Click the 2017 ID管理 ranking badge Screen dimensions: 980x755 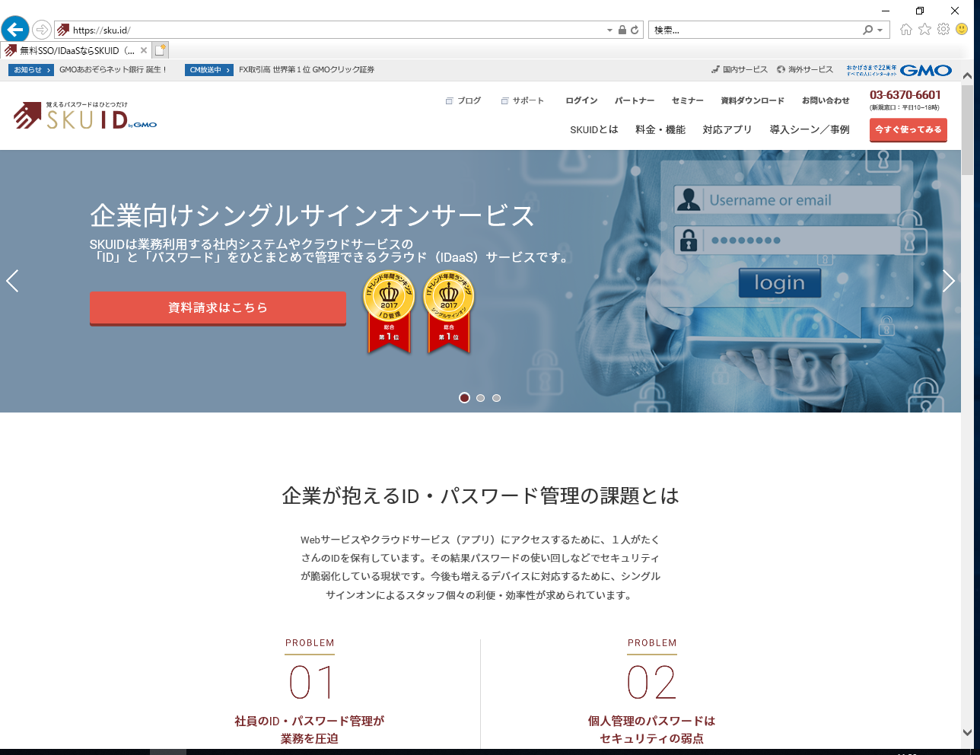[389, 312]
